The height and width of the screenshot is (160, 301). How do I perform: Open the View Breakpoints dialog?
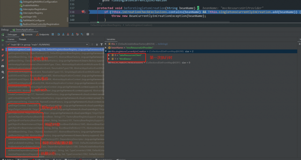(3, 55)
